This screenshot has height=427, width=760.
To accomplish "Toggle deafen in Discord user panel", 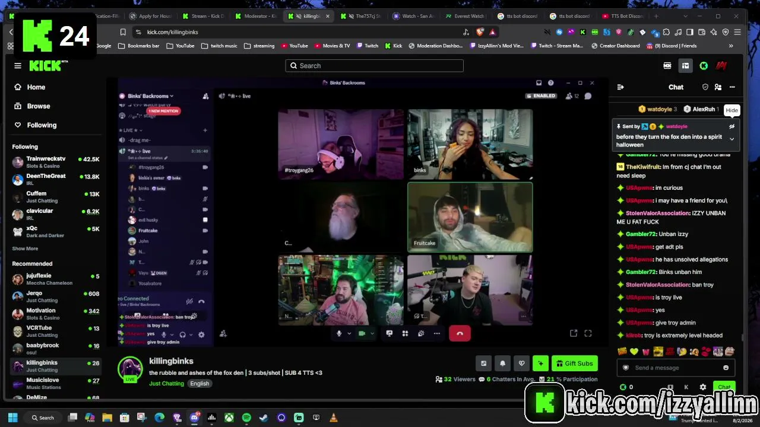I will point(182,334).
